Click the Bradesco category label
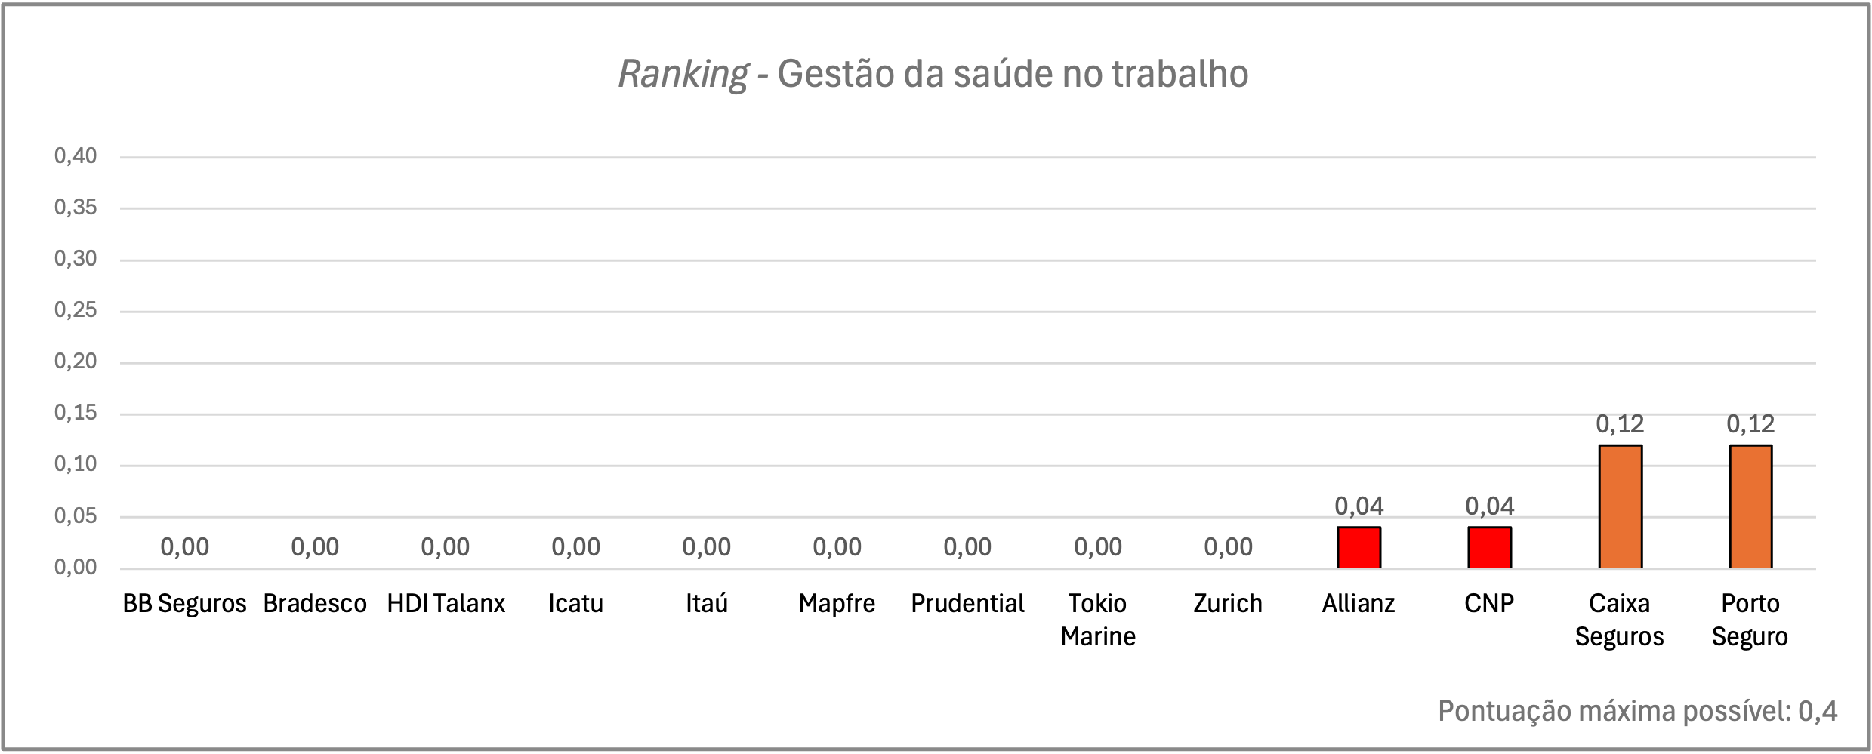Screen dimensions: 1872x754 tap(315, 604)
